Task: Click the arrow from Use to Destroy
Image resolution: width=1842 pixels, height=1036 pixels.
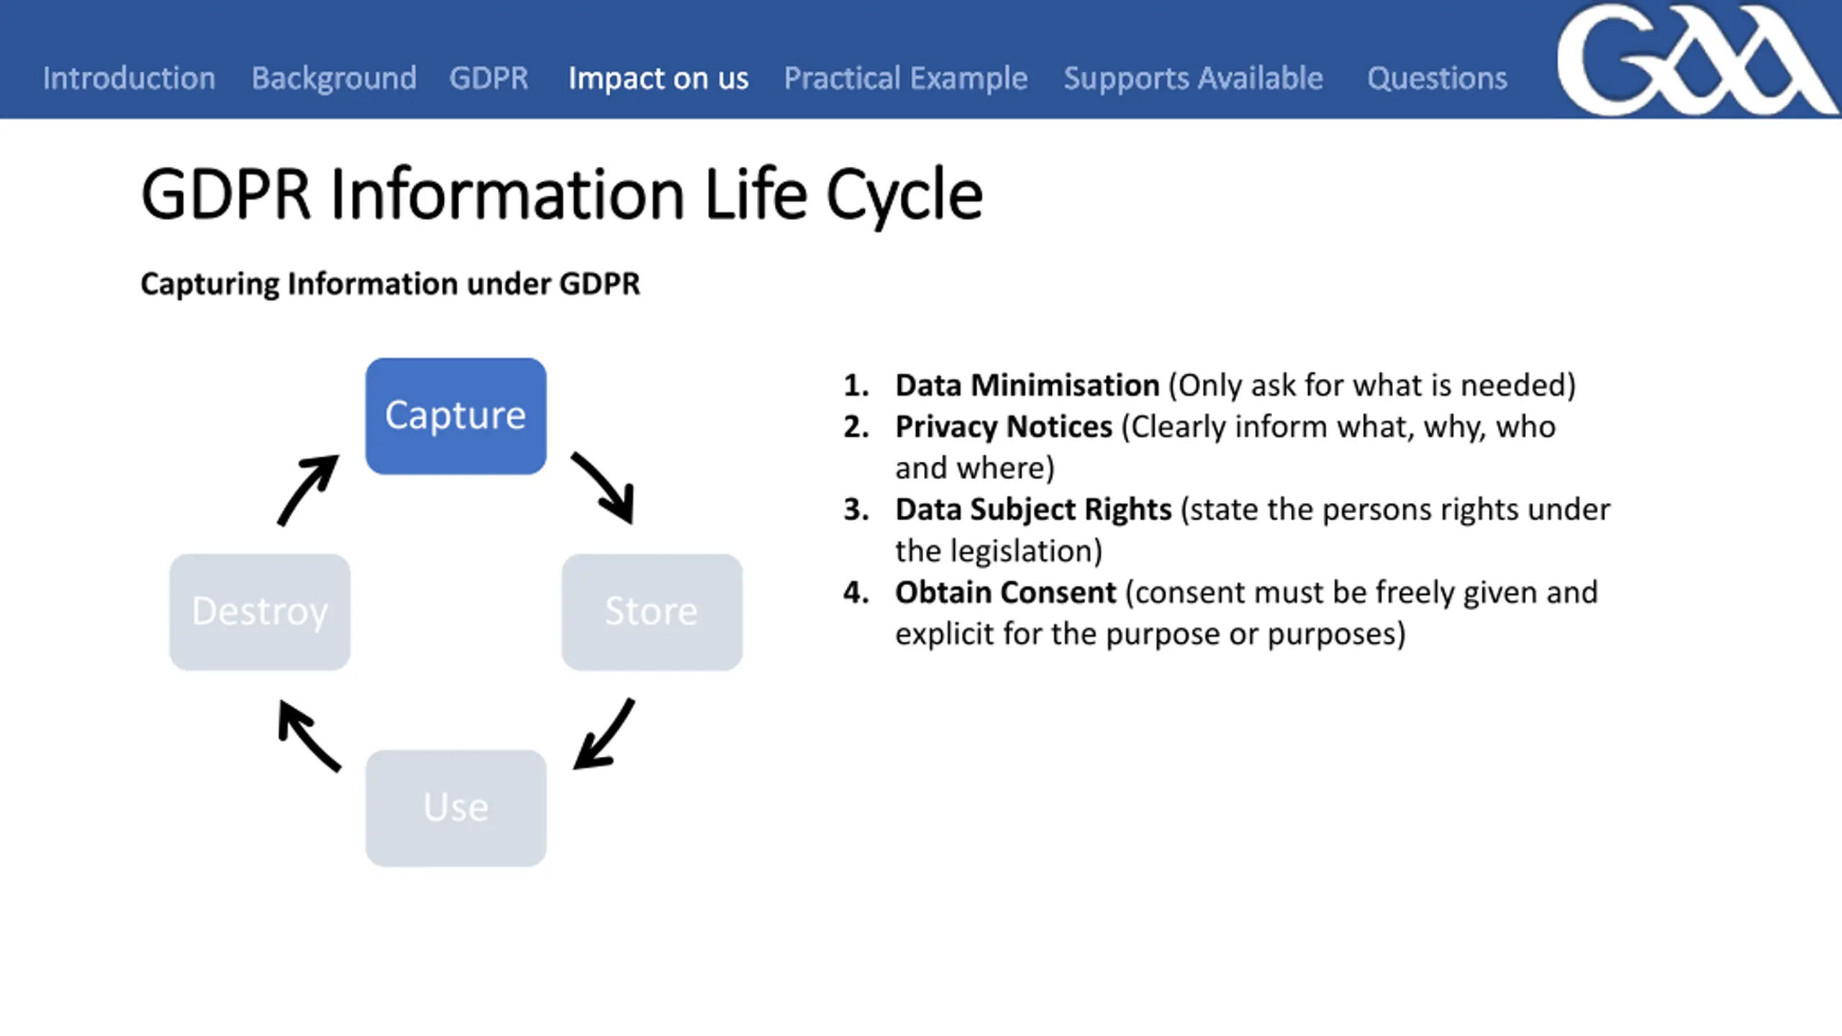Action: (309, 735)
